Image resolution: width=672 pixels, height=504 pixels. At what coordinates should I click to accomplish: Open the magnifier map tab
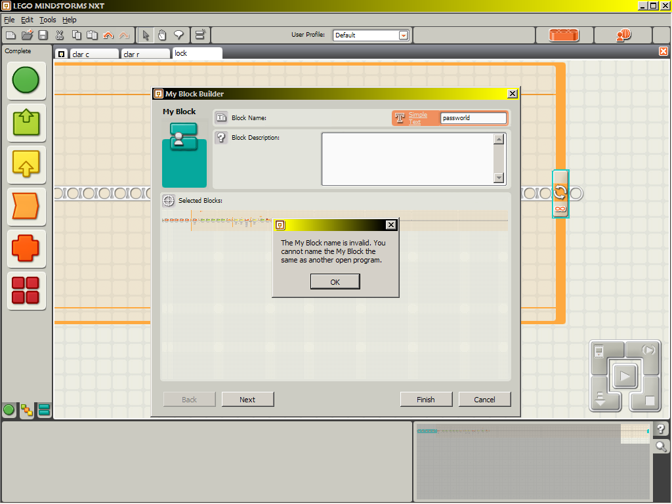coord(661,446)
